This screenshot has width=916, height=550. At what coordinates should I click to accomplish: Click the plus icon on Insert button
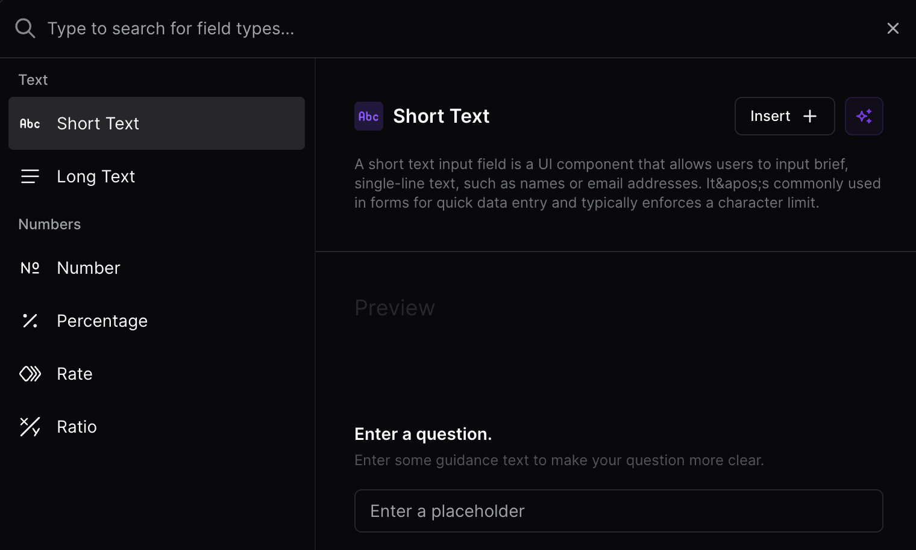click(x=810, y=116)
